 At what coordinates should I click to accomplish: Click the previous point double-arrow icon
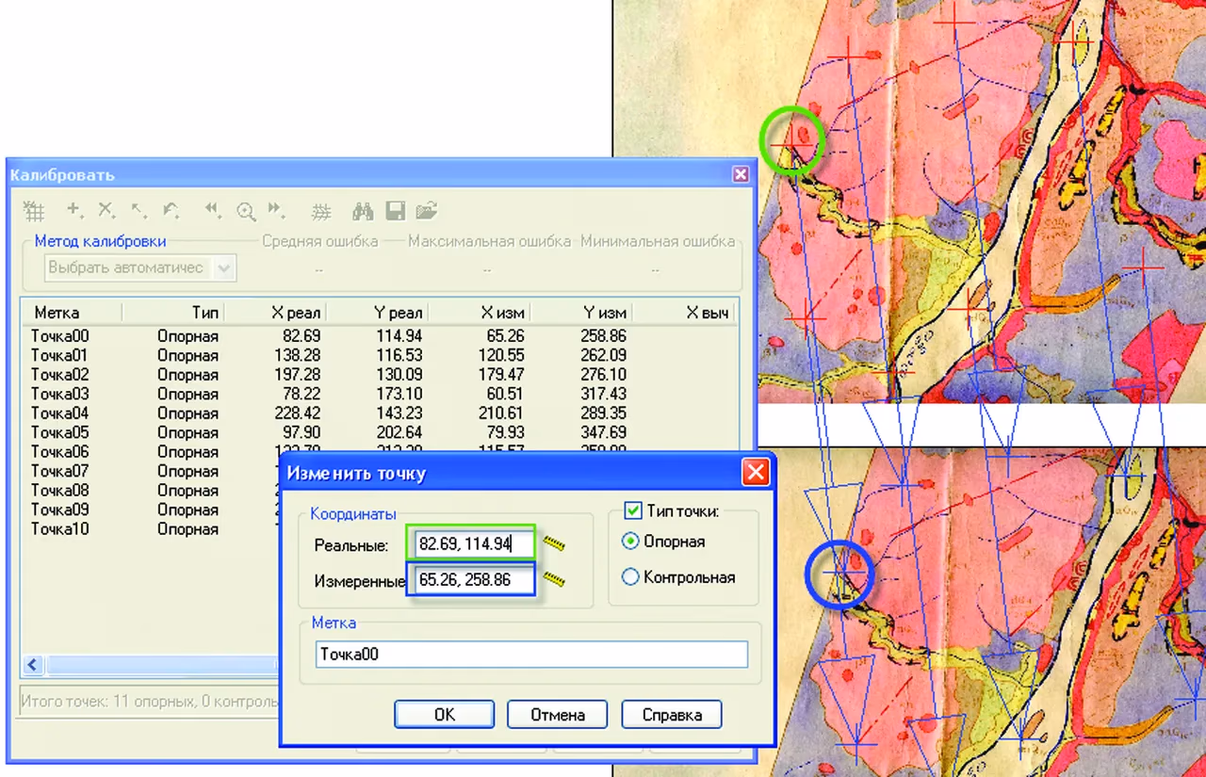pos(214,210)
